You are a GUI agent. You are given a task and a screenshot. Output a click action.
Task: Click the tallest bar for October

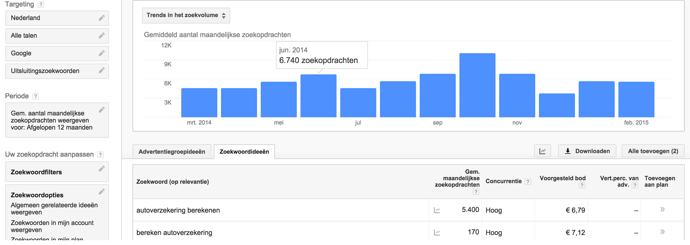(x=477, y=85)
